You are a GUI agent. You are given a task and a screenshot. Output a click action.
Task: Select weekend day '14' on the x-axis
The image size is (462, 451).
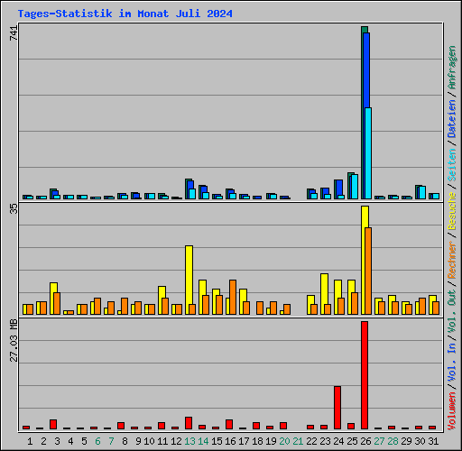[x=203, y=441]
